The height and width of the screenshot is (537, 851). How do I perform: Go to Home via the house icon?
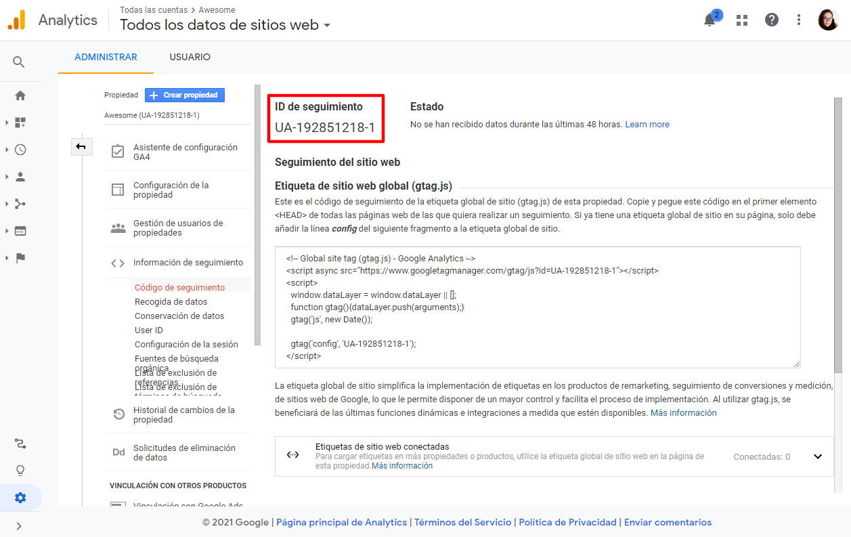20,95
